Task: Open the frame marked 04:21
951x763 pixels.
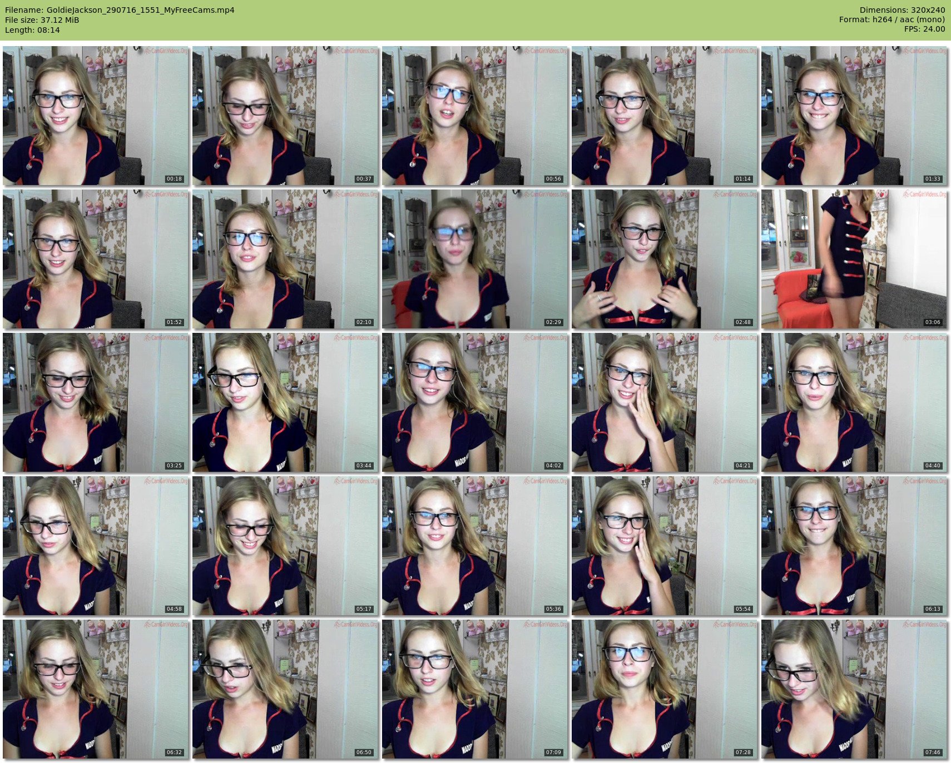Action: tap(665, 402)
